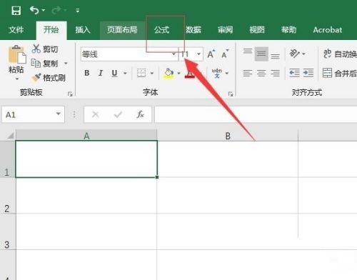Open the 帮助 tab
357x280 pixels.
tap(288, 30)
